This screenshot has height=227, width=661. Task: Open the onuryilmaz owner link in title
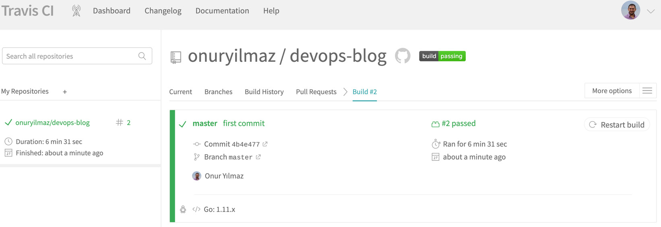click(x=232, y=56)
